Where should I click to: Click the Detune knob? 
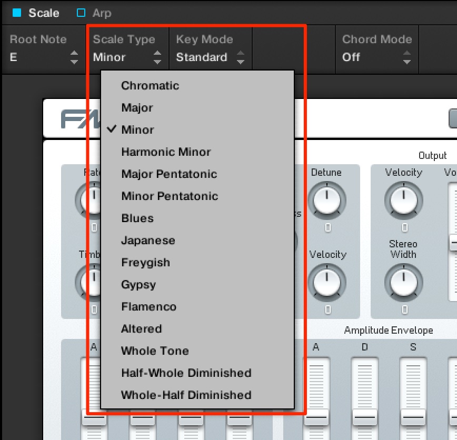[327, 201]
